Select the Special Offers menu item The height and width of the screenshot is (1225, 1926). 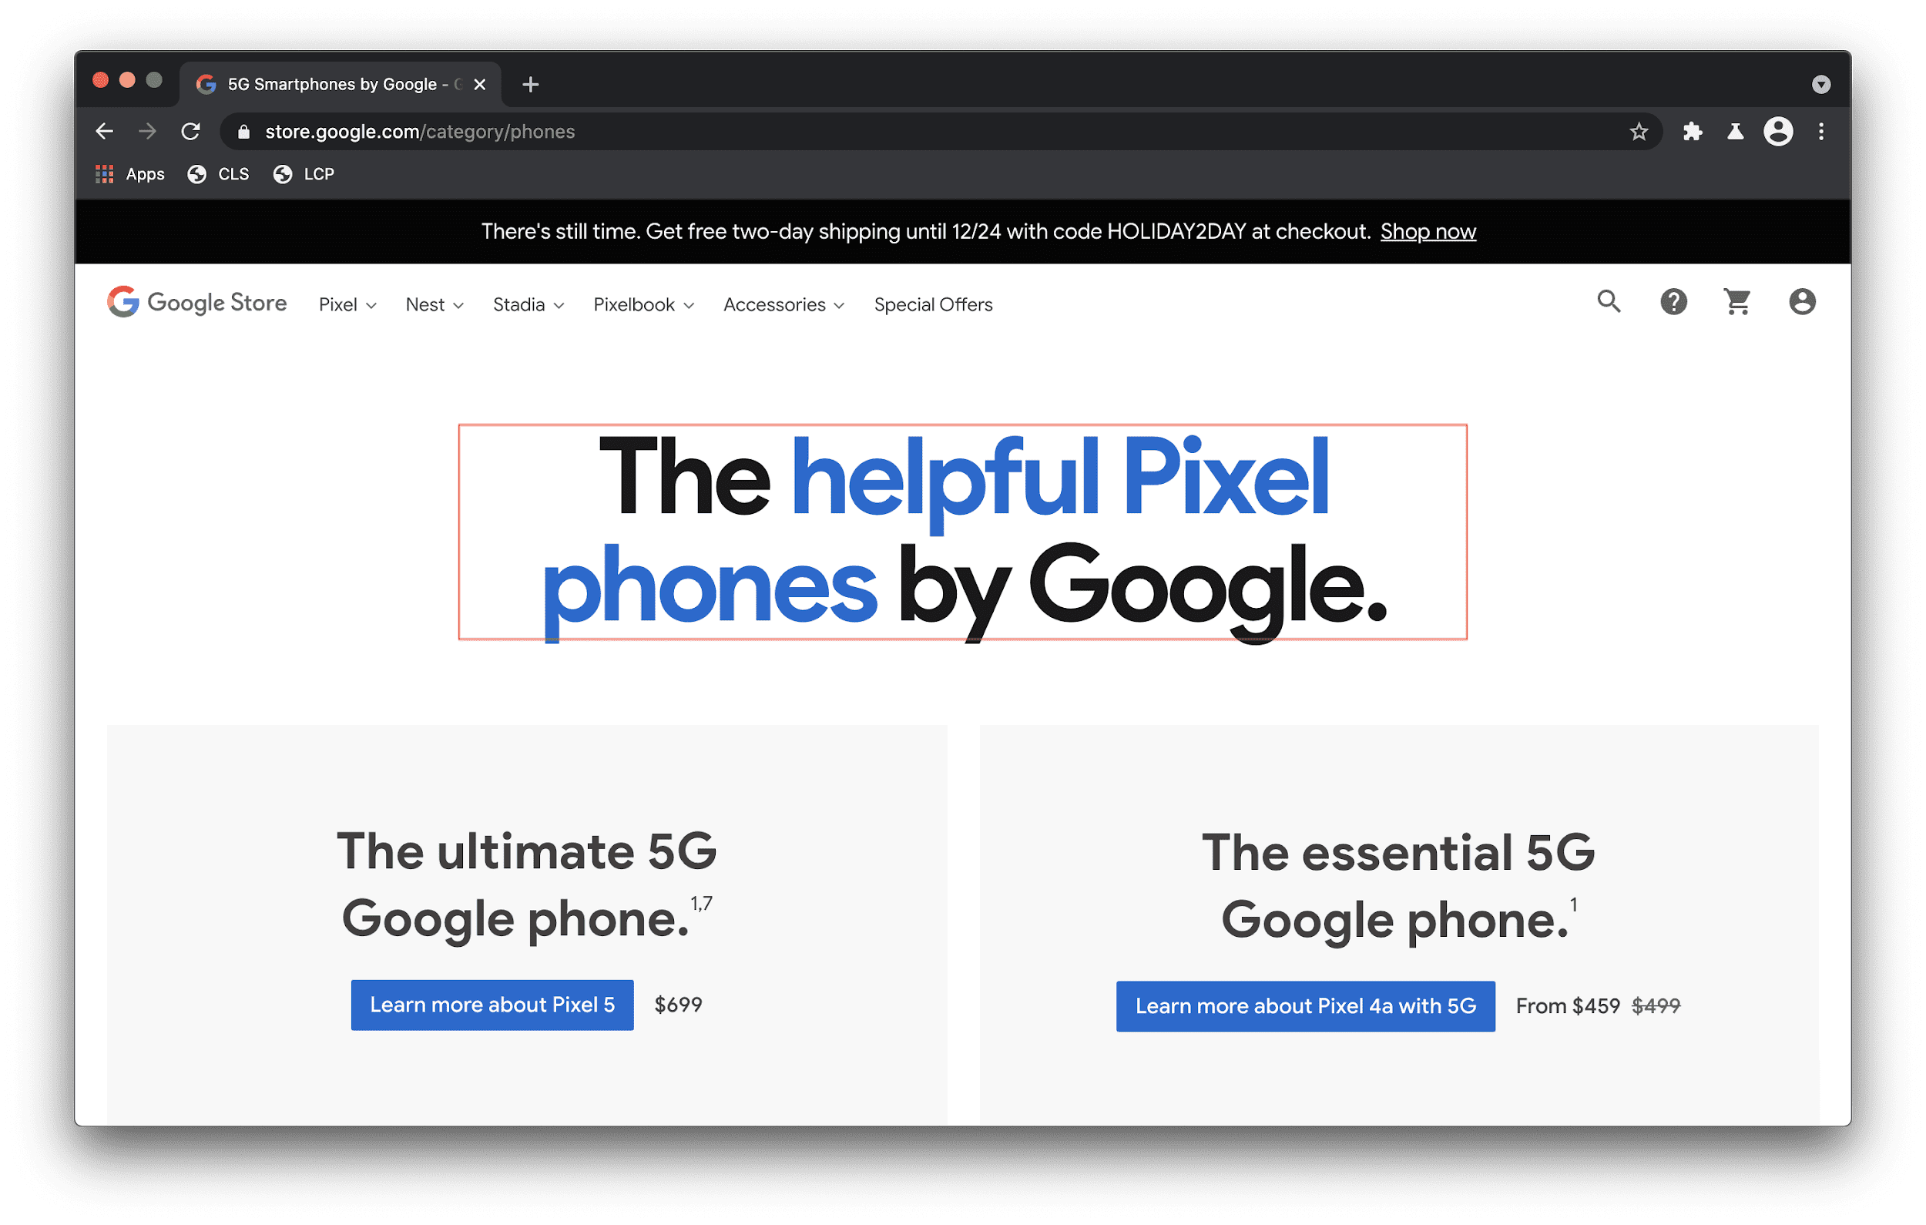coord(934,304)
